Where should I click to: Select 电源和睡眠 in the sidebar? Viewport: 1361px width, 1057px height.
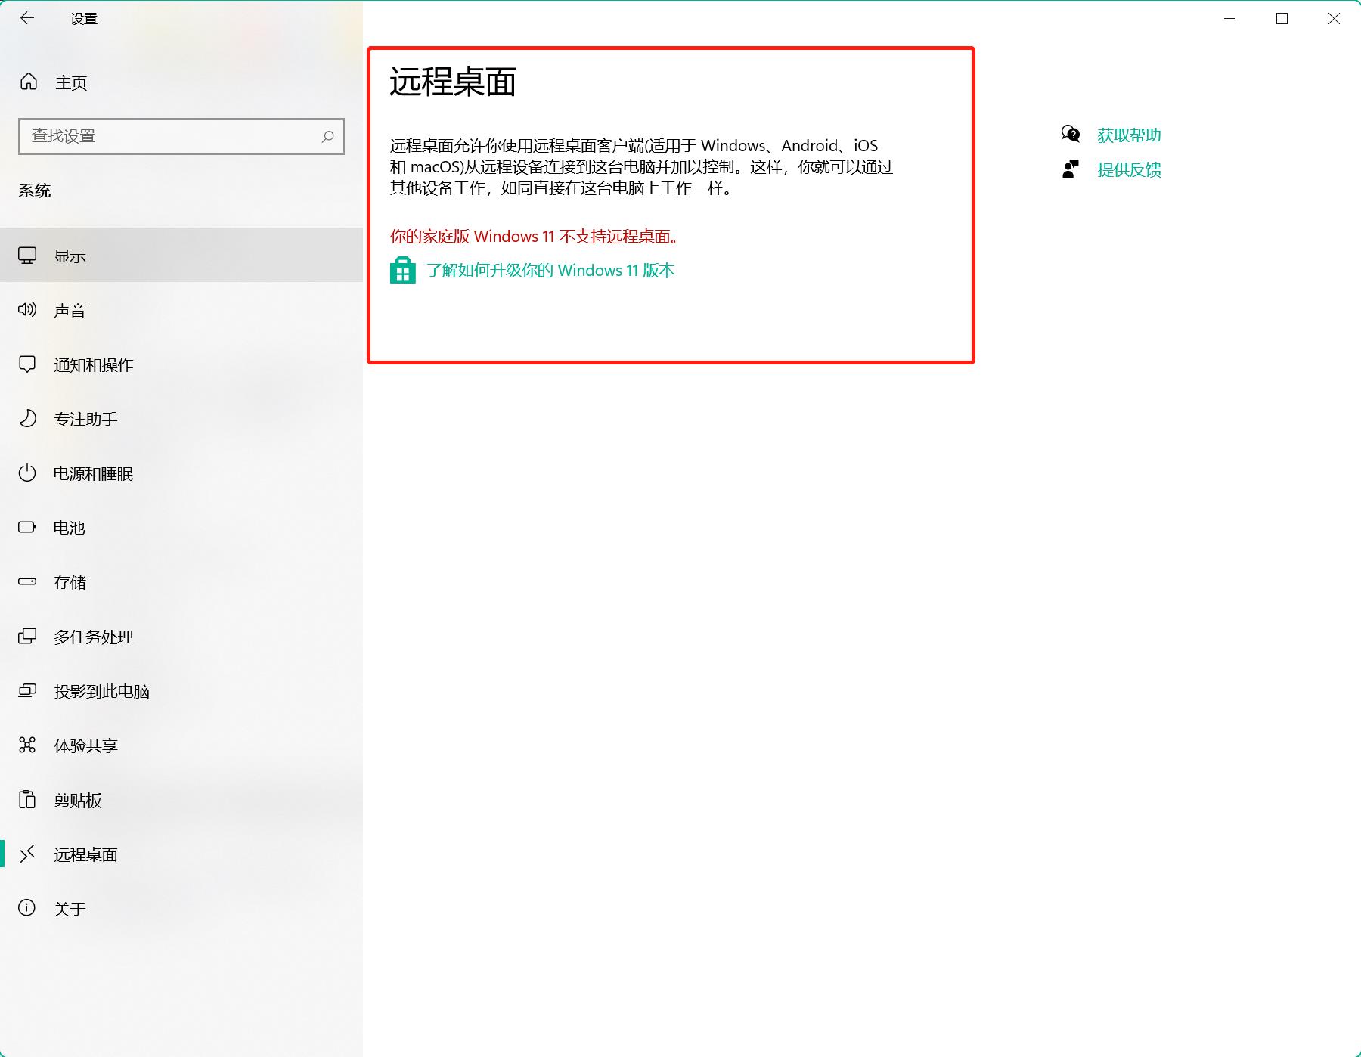point(181,473)
